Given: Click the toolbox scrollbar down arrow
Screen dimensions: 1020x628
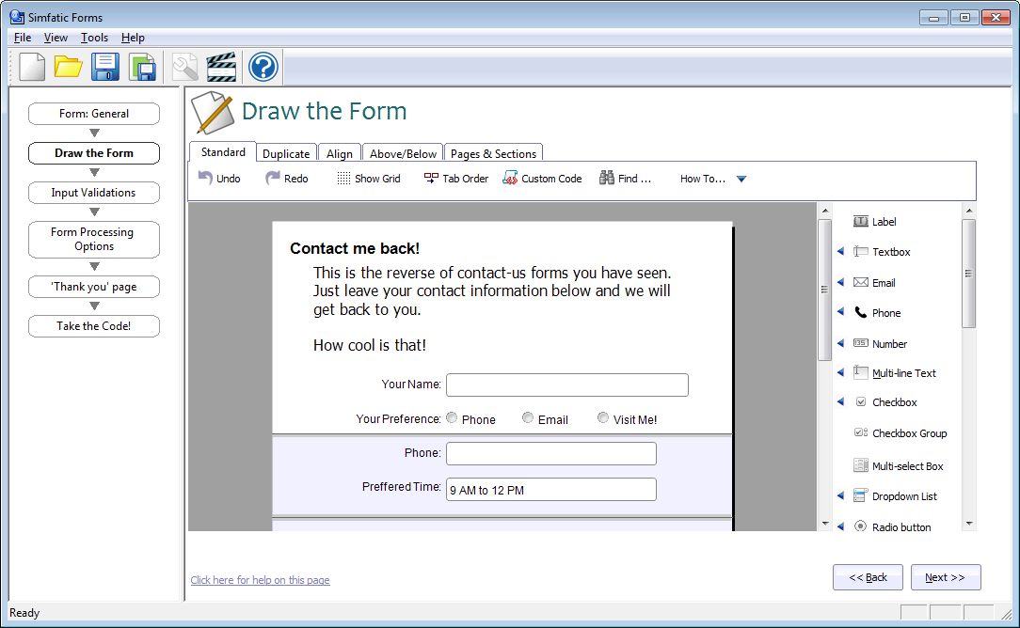Looking at the screenshot, I should click(969, 524).
